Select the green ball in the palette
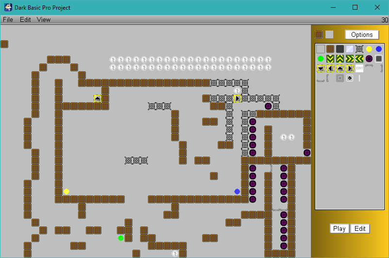Image resolution: width=389 pixels, height=258 pixels. pyautogui.click(x=321, y=59)
